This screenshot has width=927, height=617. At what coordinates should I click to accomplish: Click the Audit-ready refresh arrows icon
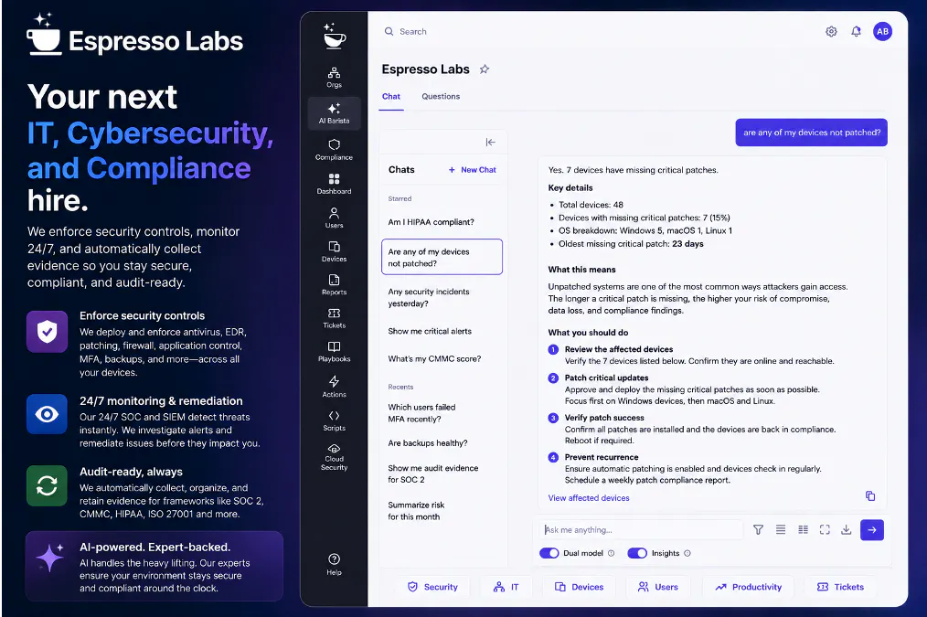point(47,485)
